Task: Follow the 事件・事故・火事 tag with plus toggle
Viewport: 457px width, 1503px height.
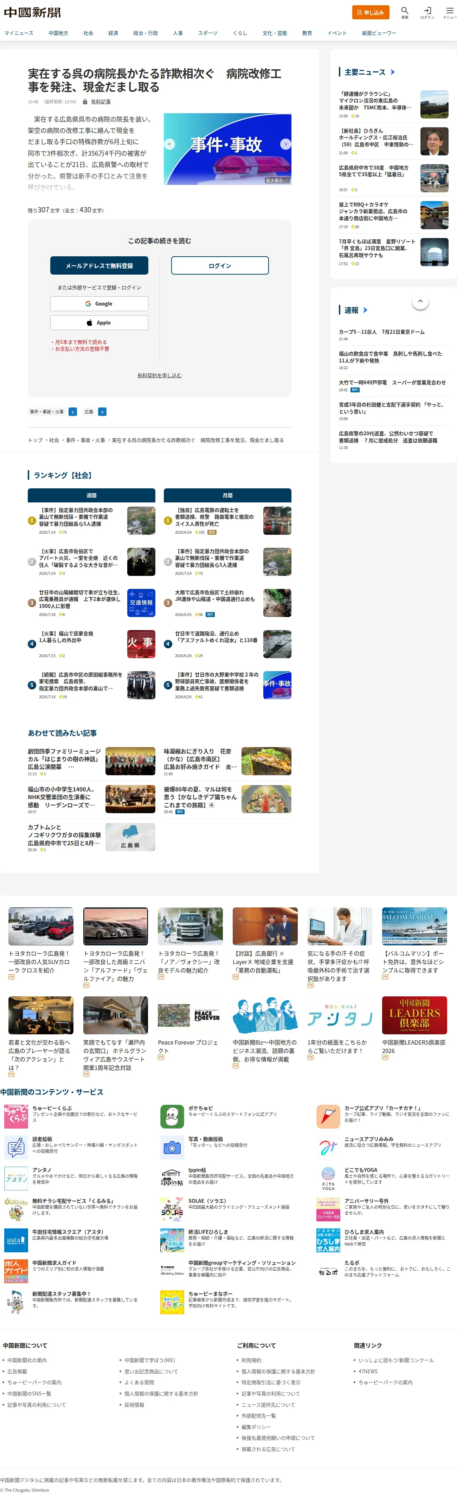Action: [72, 412]
